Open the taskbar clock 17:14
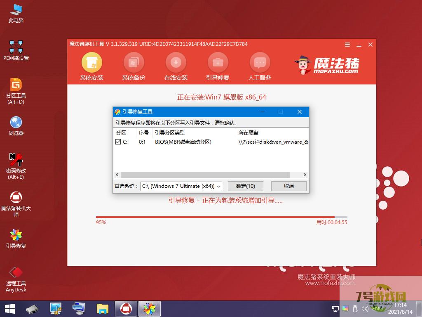Image resolution: width=422 pixels, height=317 pixels. tap(400, 305)
